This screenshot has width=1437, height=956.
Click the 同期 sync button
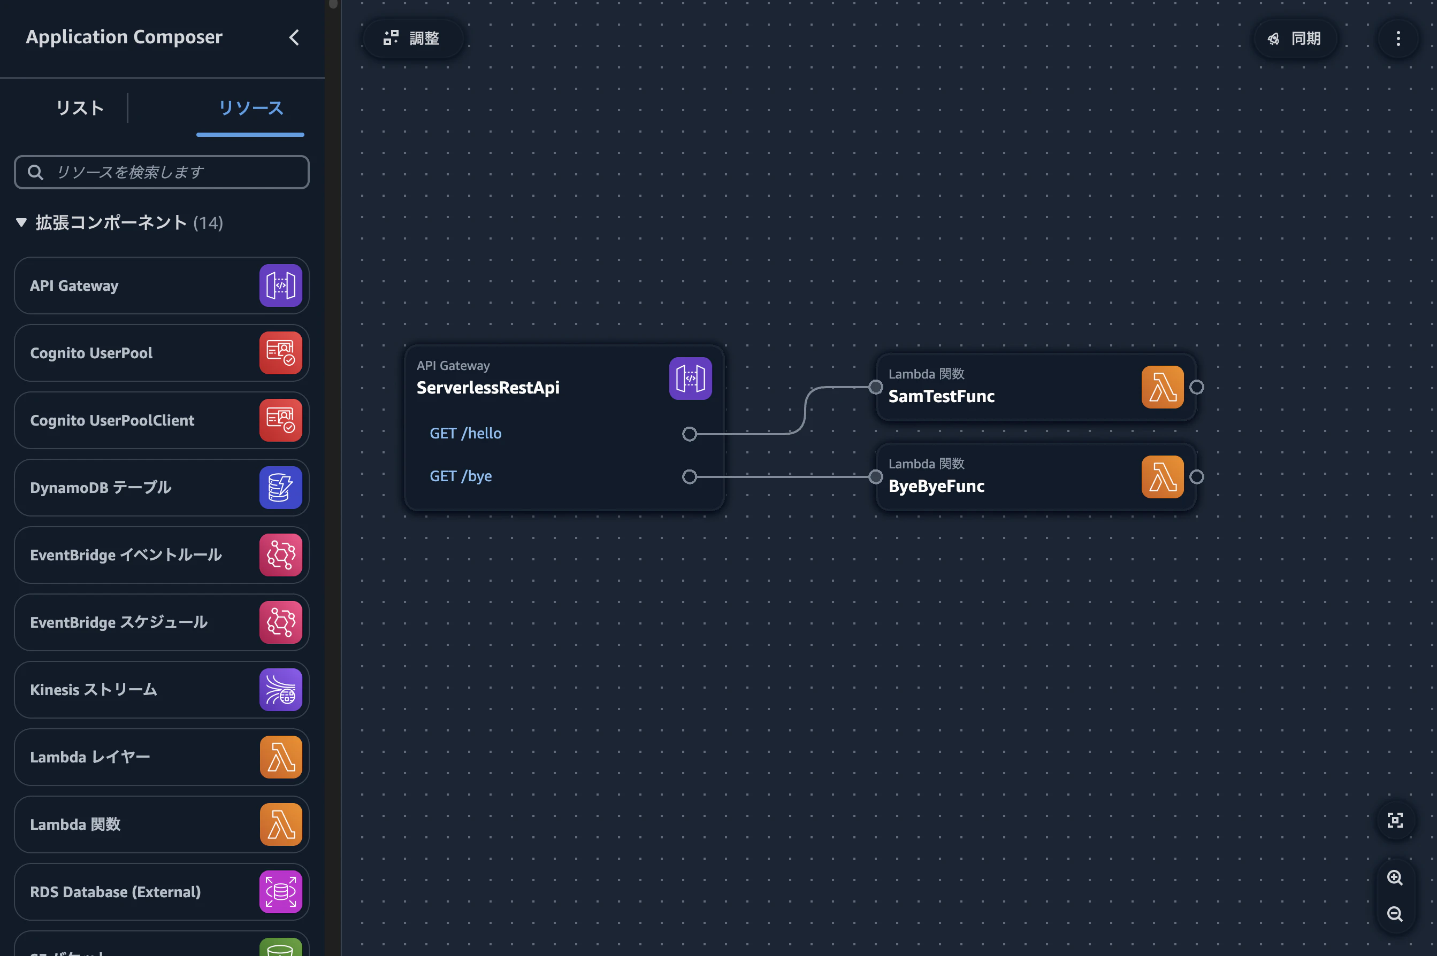(x=1296, y=38)
